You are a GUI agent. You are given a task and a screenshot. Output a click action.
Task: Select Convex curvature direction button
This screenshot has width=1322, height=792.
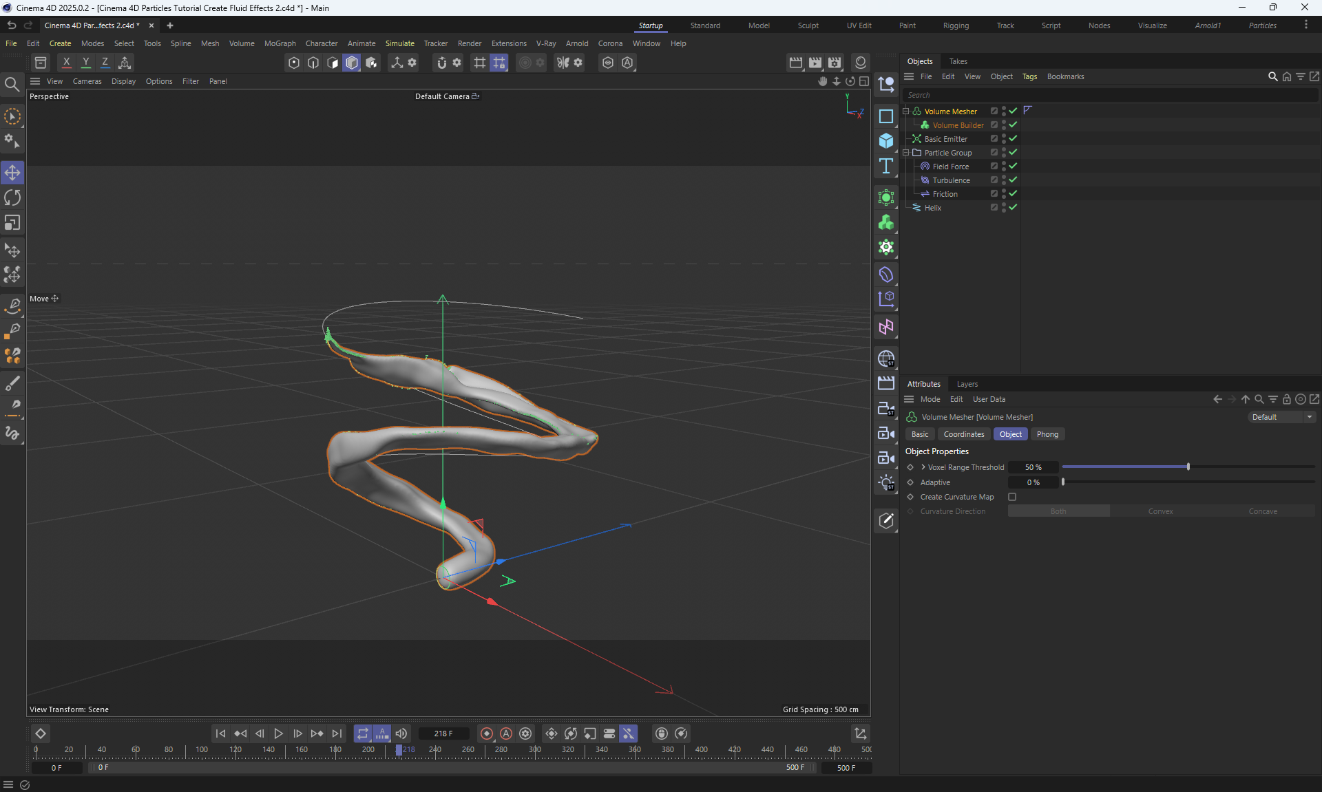(x=1160, y=511)
